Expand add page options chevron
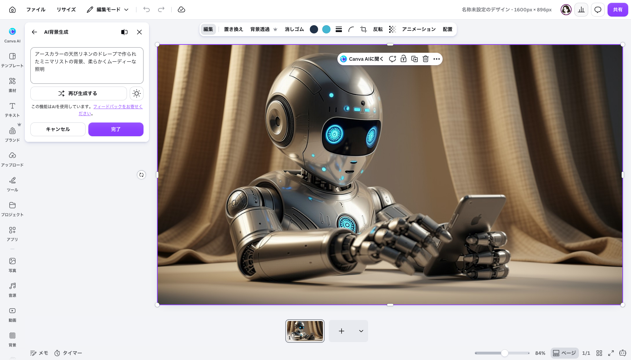The height and width of the screenshot is (360, 631). (x=361, y=331)
